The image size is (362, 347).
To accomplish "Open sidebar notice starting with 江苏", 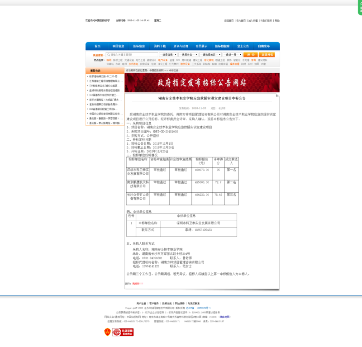I will point(106,81).
